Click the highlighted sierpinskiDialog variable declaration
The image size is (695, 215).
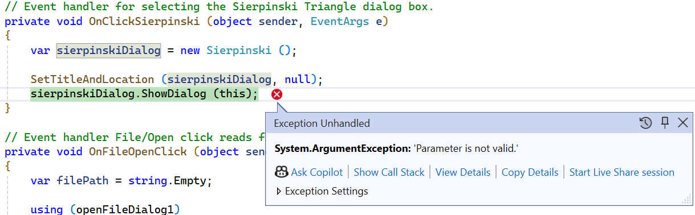click(x=108, y=50)
